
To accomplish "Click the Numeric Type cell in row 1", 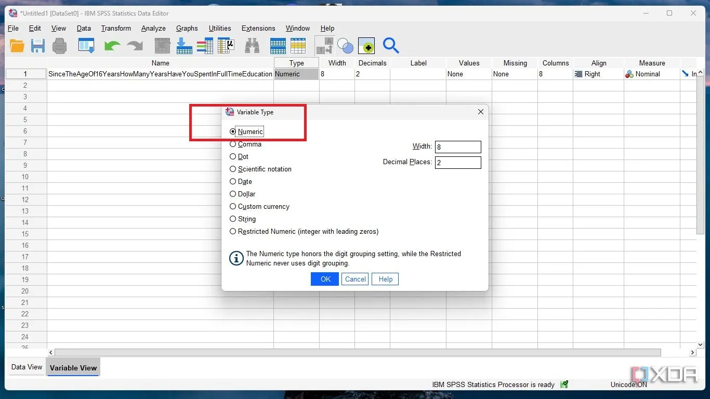I will [x=296, y=74].
